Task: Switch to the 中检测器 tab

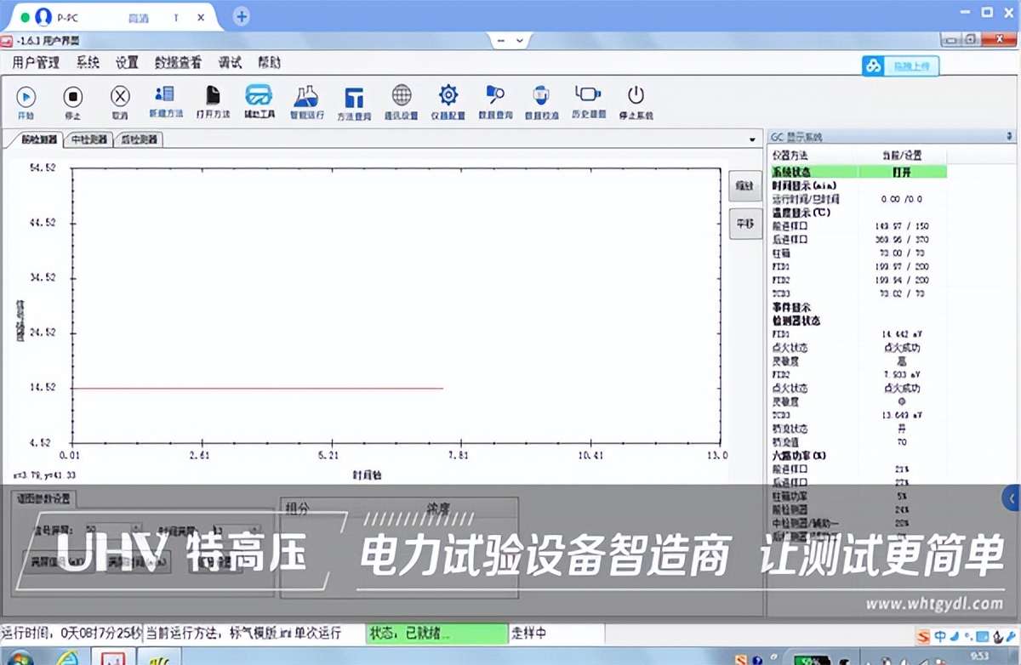Action: tap(88, 139)
